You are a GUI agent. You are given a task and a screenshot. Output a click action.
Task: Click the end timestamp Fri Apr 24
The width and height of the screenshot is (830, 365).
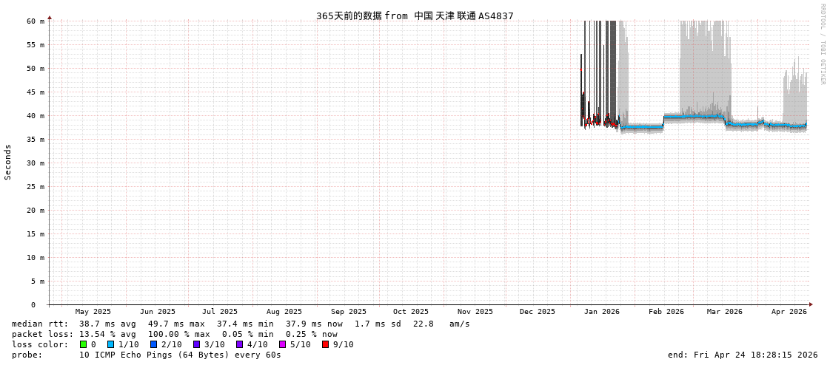(x=743, y=355)
